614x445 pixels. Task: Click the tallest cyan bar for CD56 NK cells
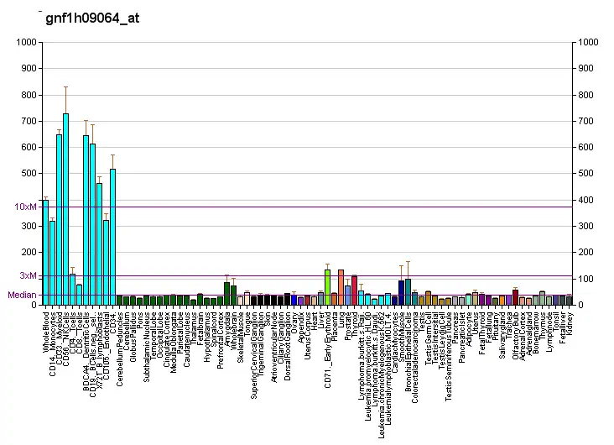65,210
